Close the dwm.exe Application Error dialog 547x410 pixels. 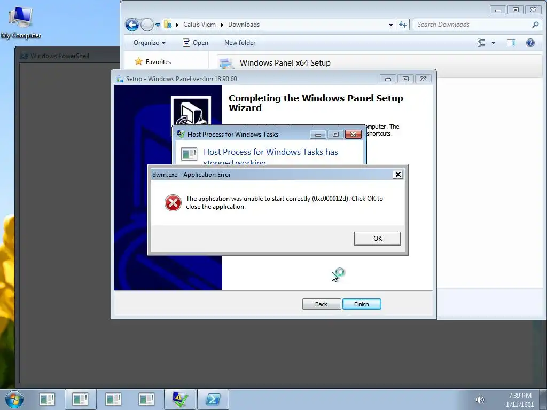pyautogui.click(x=397, y=174)
